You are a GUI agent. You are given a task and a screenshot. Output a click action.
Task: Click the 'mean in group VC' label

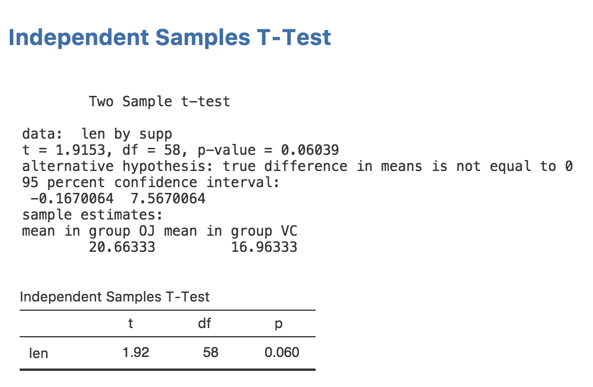(231, 231)
